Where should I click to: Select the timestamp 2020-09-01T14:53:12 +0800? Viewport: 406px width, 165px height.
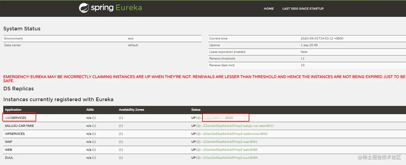tap(322, 38)
